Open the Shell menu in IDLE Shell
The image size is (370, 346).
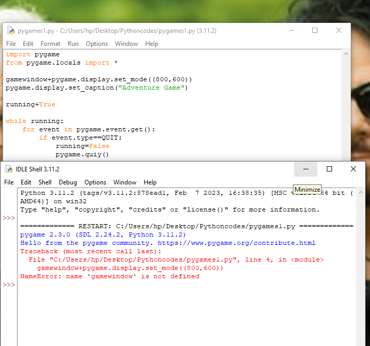point(45,182)
